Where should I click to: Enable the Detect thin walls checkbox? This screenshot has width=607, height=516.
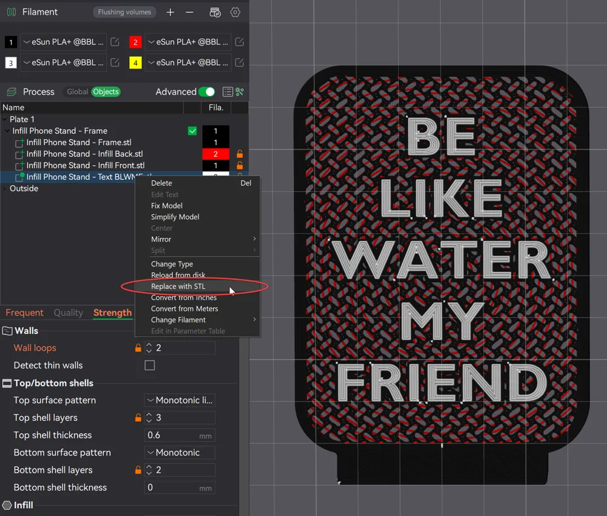149,365
